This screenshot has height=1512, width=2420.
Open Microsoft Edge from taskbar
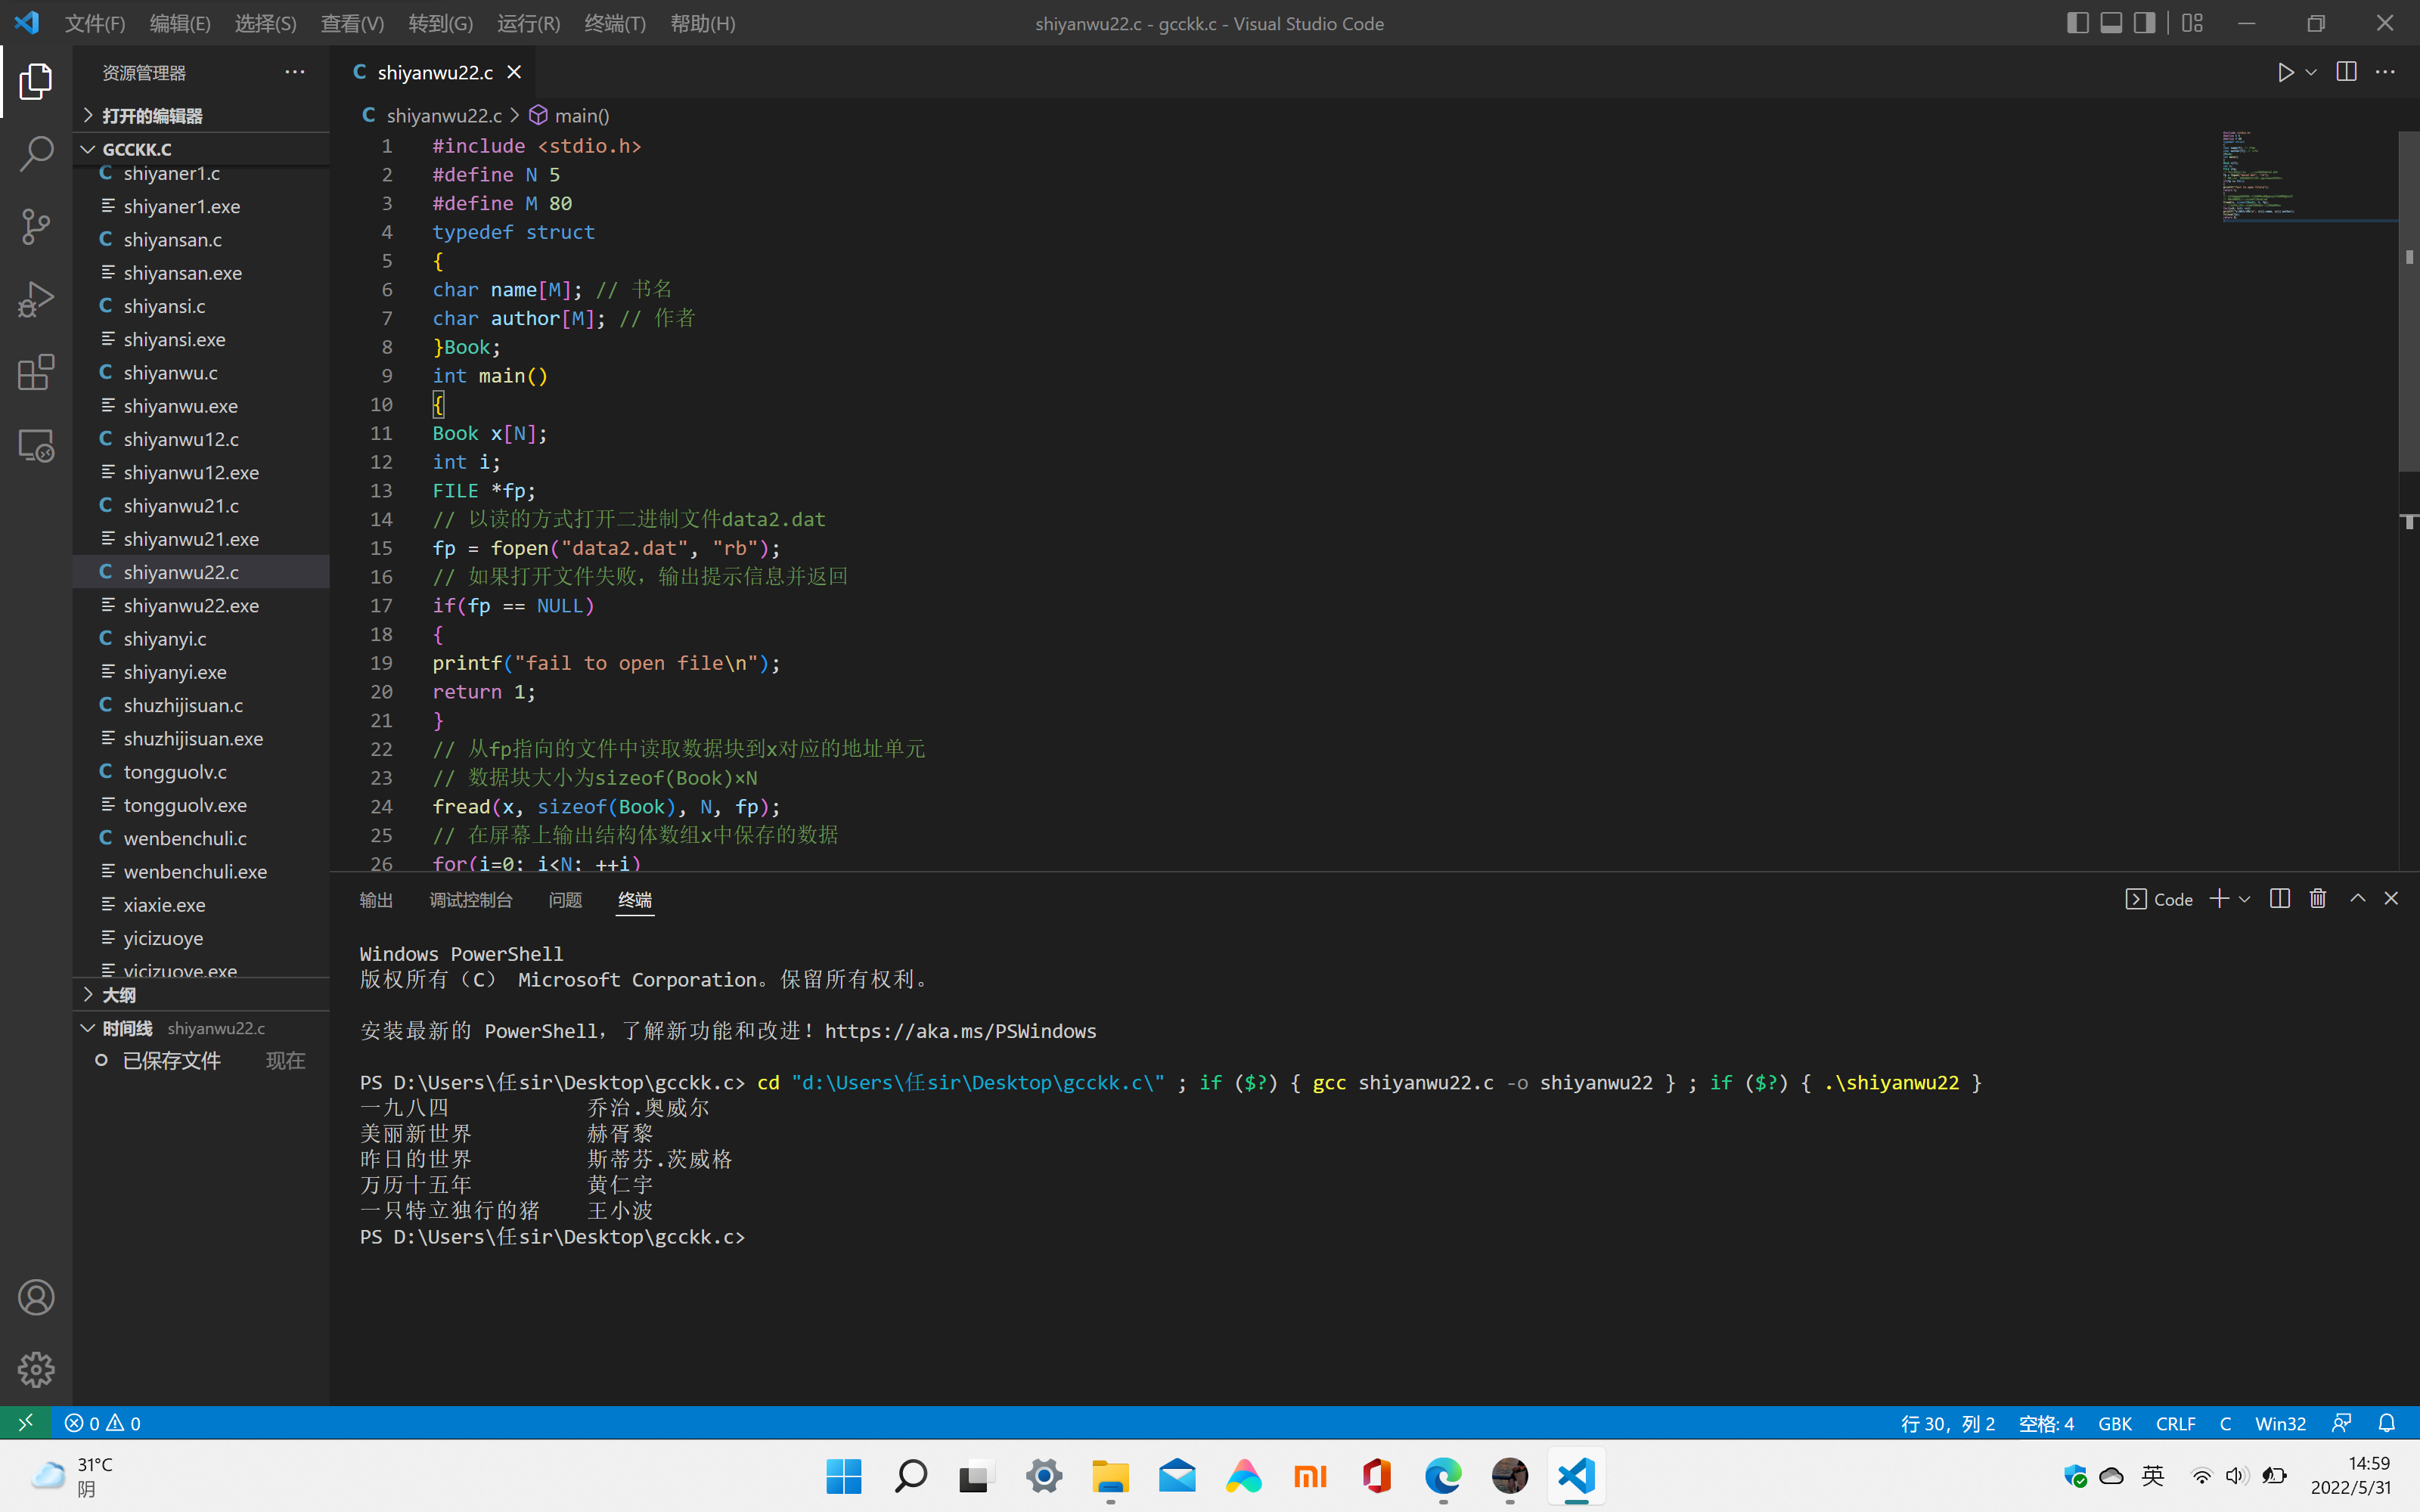click(1443, 1475)
